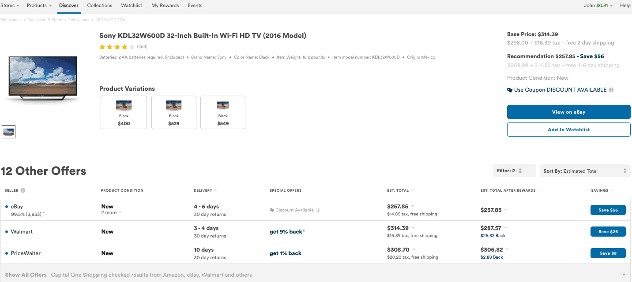632x282 pixels.
Task: Click the coupon tag icon near Use Coupon
Action: point(510,90)
